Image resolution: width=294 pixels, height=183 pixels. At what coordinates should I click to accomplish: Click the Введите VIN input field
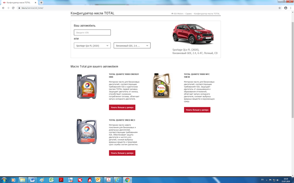click(92, 33)
